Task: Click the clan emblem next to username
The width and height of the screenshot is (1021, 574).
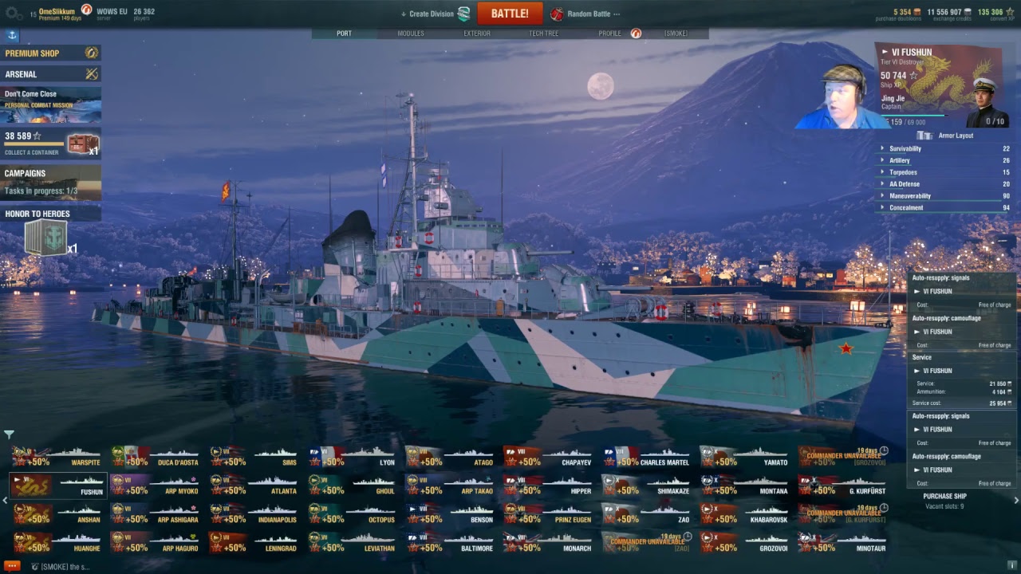Action: (87, 10)
